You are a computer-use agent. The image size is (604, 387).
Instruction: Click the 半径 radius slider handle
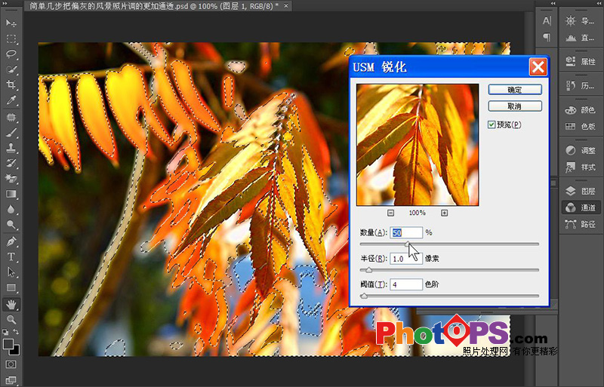[369, 269]
